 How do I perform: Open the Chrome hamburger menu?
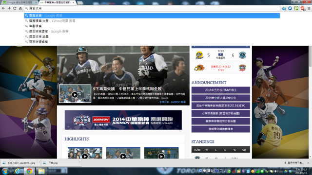(309, 8)
